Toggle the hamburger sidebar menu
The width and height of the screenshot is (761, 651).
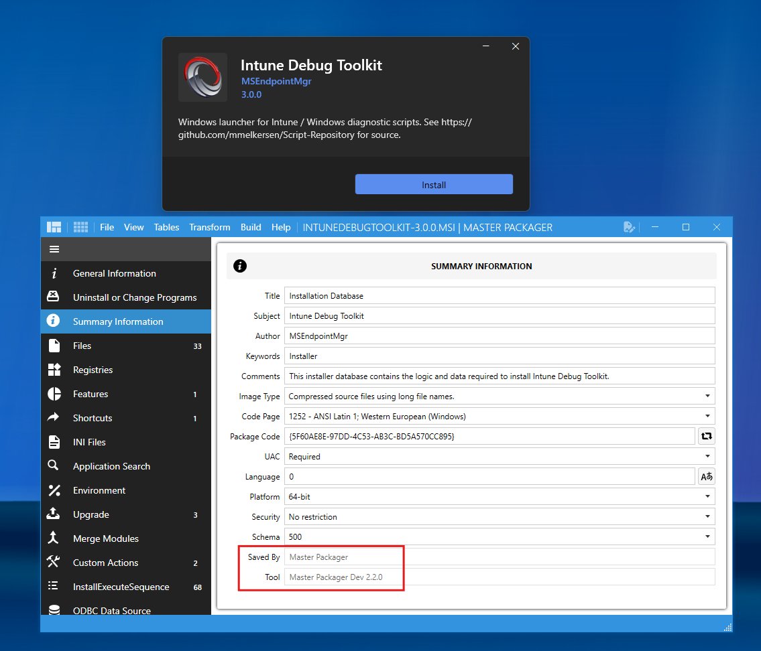(x=54, y=249)
